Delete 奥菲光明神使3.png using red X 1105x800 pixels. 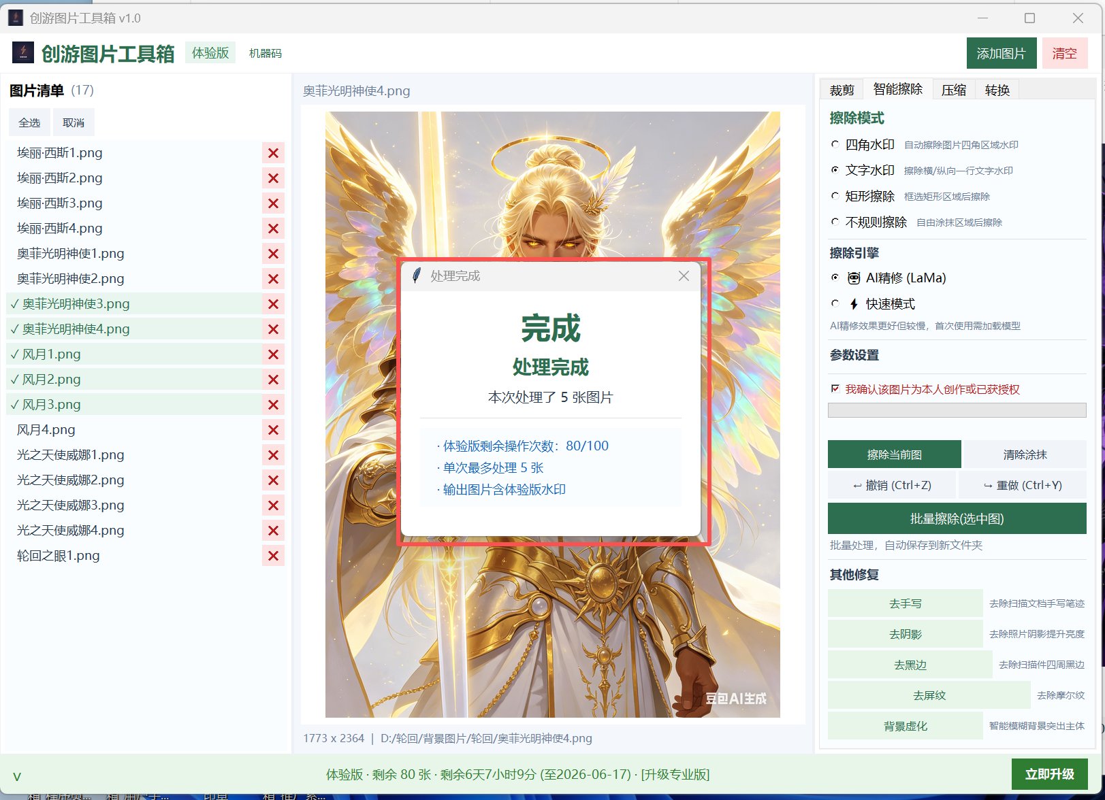pyautogui.click(x=273, y=304)
